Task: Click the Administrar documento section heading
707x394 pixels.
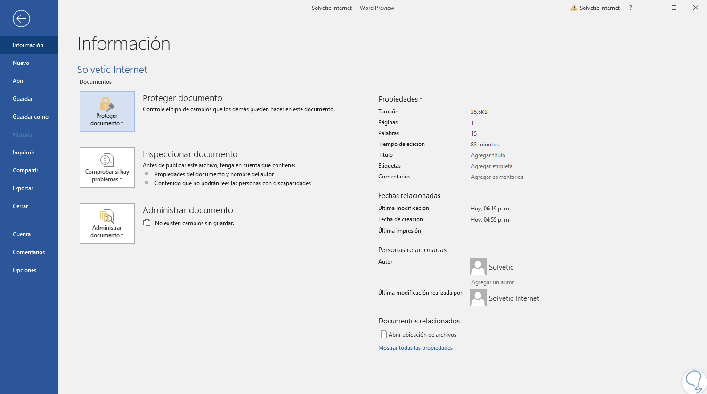Action: pos(188,210)
